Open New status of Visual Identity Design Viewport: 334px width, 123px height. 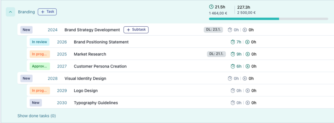click(x=26, y=79)
